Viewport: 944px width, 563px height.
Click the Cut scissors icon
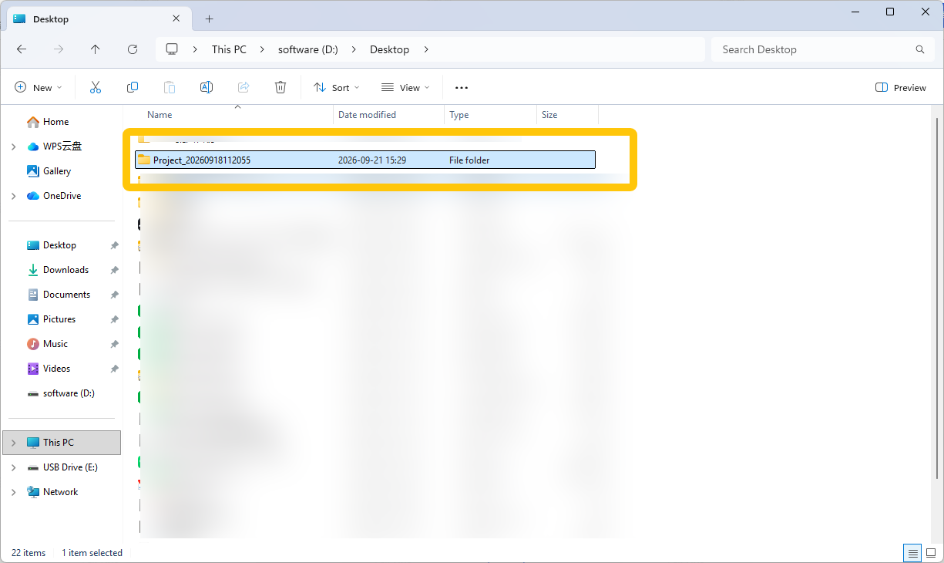pyautogui.click(x=96, y=88)
